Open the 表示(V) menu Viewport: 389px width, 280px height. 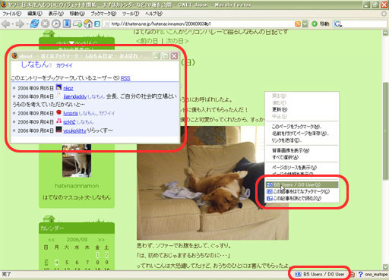[56, 14]
